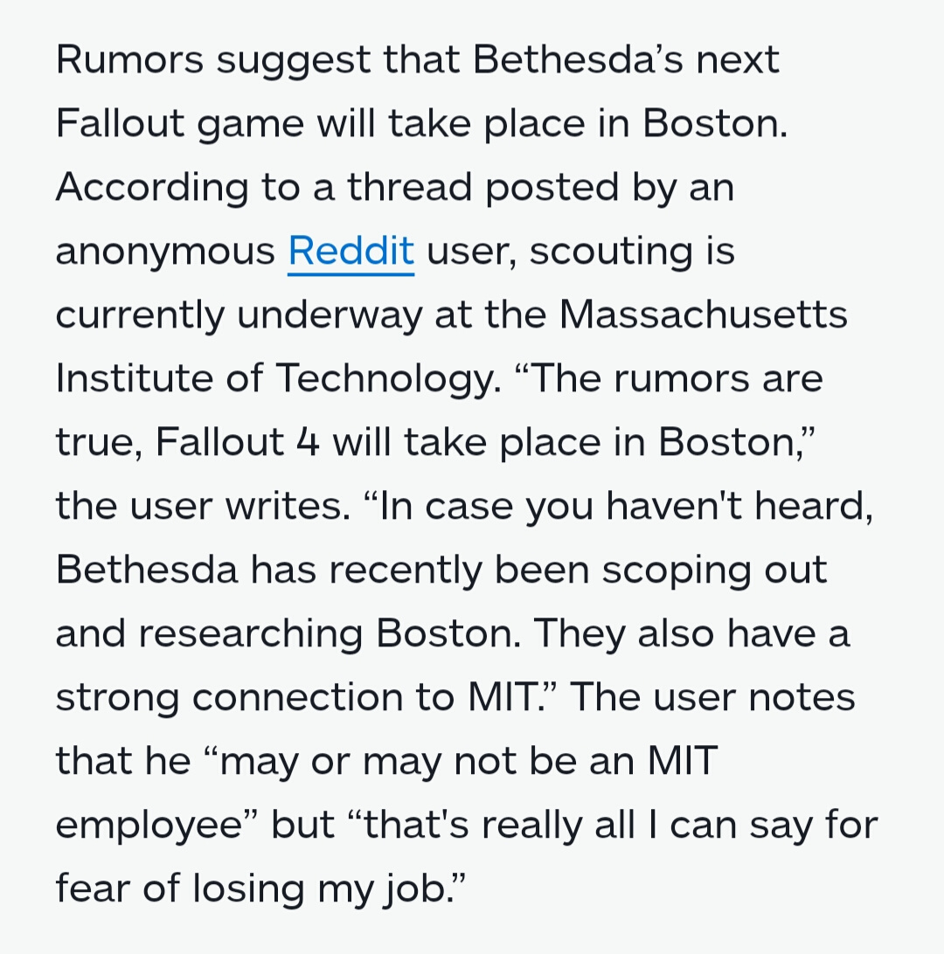Click the word "According"
944x954 pixels.
[152, 187]
